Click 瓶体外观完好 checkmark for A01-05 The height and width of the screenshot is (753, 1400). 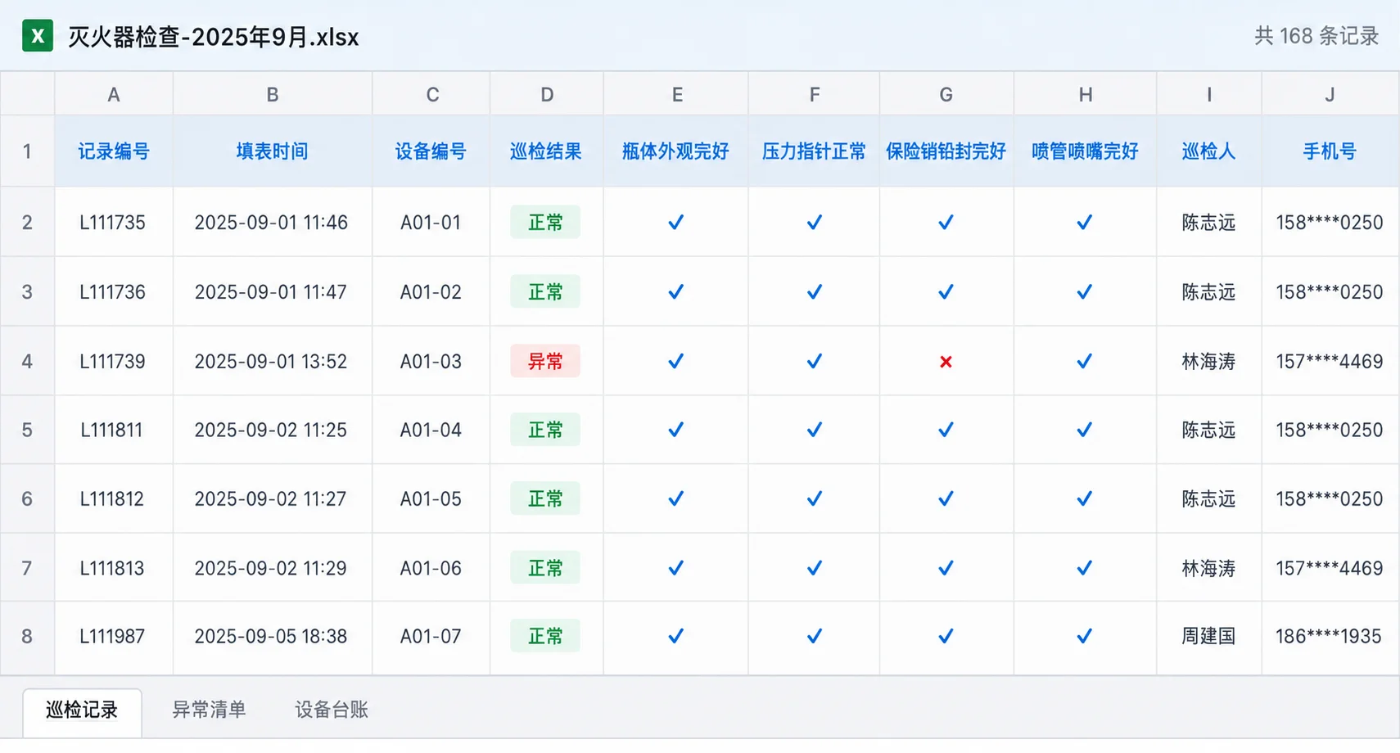click(x=675, y=498)
